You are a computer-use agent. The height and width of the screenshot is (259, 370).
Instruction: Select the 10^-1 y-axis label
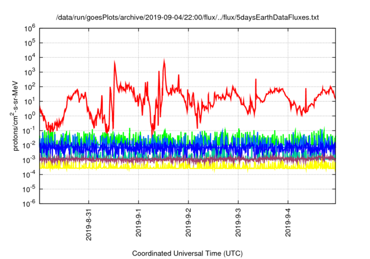29,131
